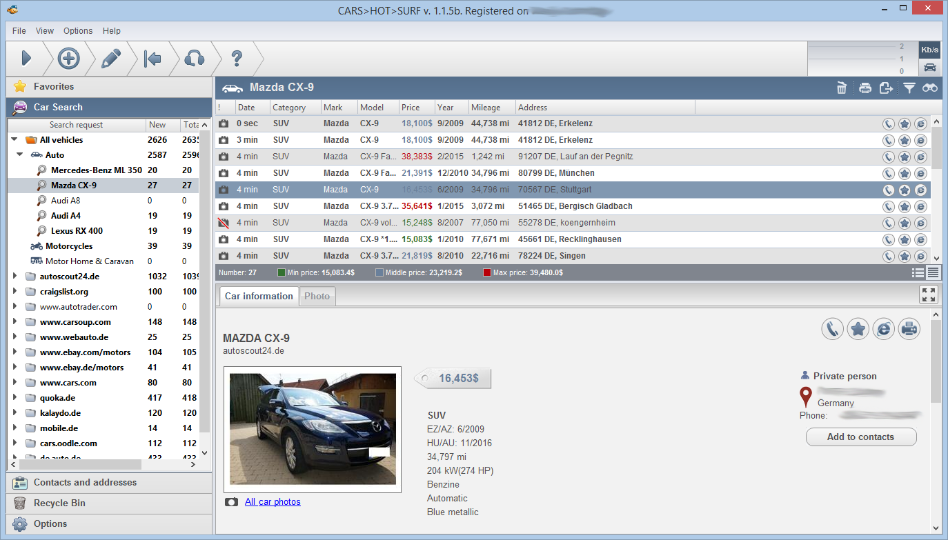
Task: Expand the www.webauto.de folder
Action: [14, 337]
